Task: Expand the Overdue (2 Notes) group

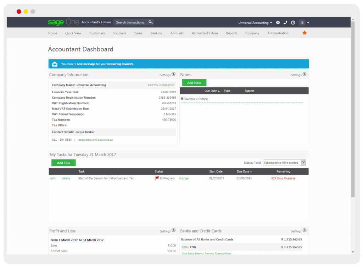Action: pyautogui.click(x=182, y=99)
